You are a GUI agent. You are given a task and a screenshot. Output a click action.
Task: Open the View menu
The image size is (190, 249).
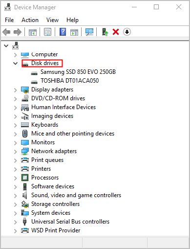click(x=52, y=20)
